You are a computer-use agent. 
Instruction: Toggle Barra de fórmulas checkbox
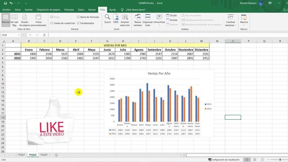(78, 17)
